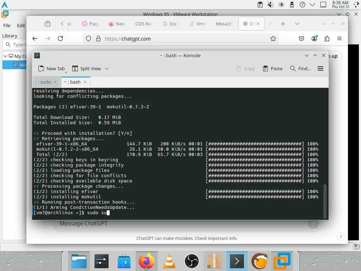Switch to the Vmw Firefox tab

click(x=197, y=24)
